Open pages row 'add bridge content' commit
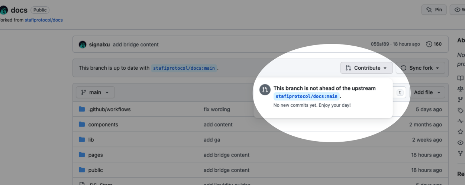 click(x=226, y=155)
